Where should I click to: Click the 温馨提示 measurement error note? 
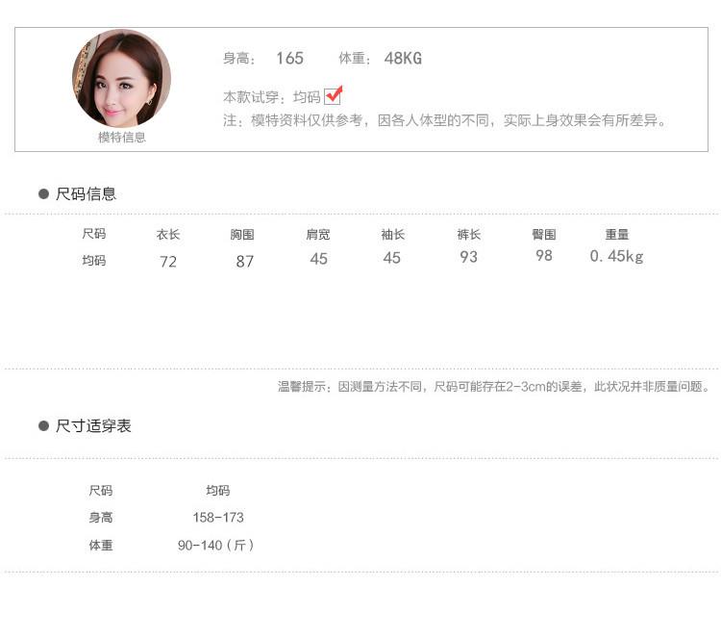494,387
